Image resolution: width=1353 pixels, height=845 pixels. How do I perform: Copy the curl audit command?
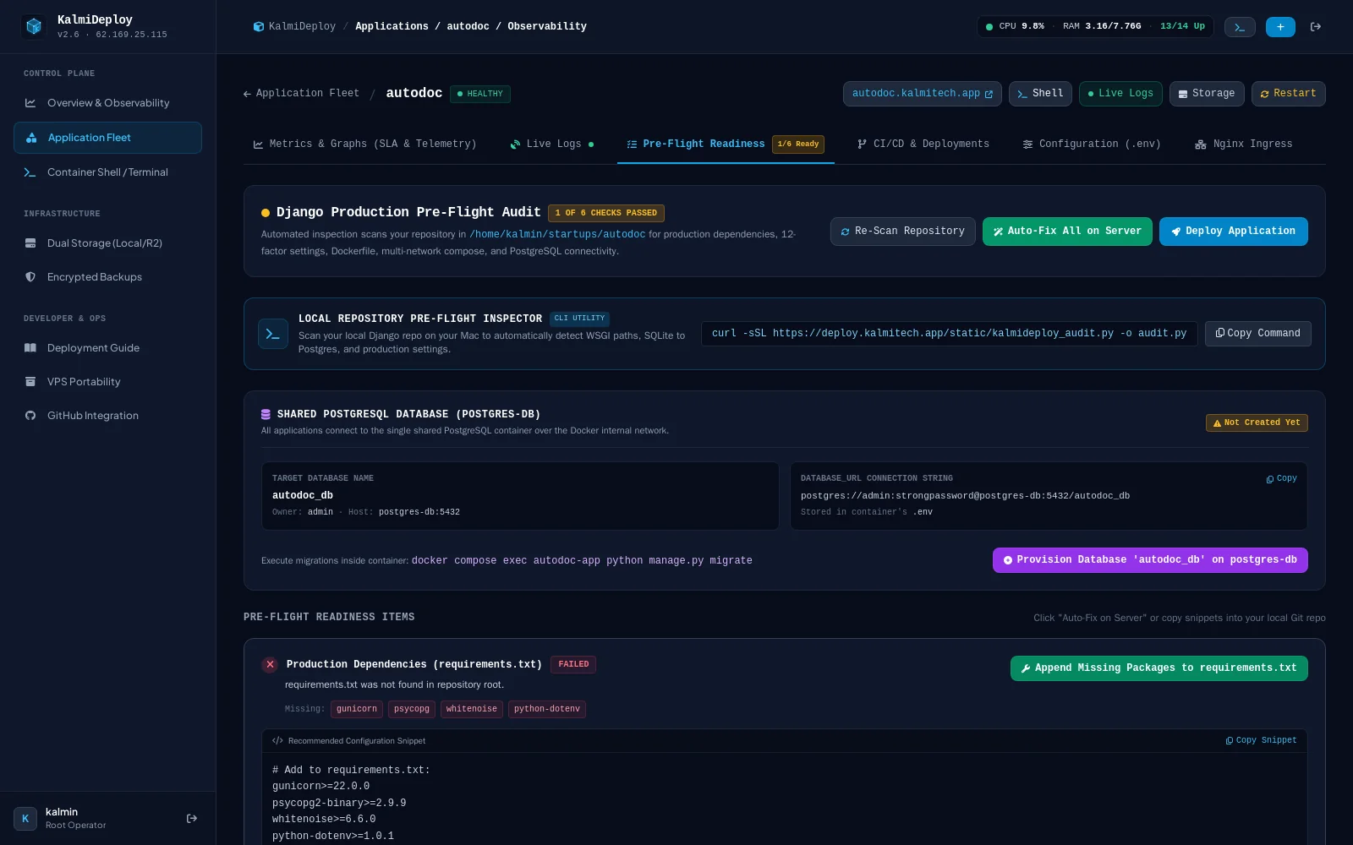pos(1257,334)
